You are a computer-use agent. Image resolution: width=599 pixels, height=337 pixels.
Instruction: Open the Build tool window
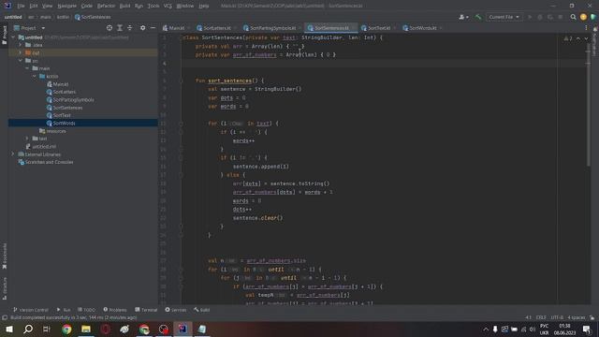tap(202, 310)
